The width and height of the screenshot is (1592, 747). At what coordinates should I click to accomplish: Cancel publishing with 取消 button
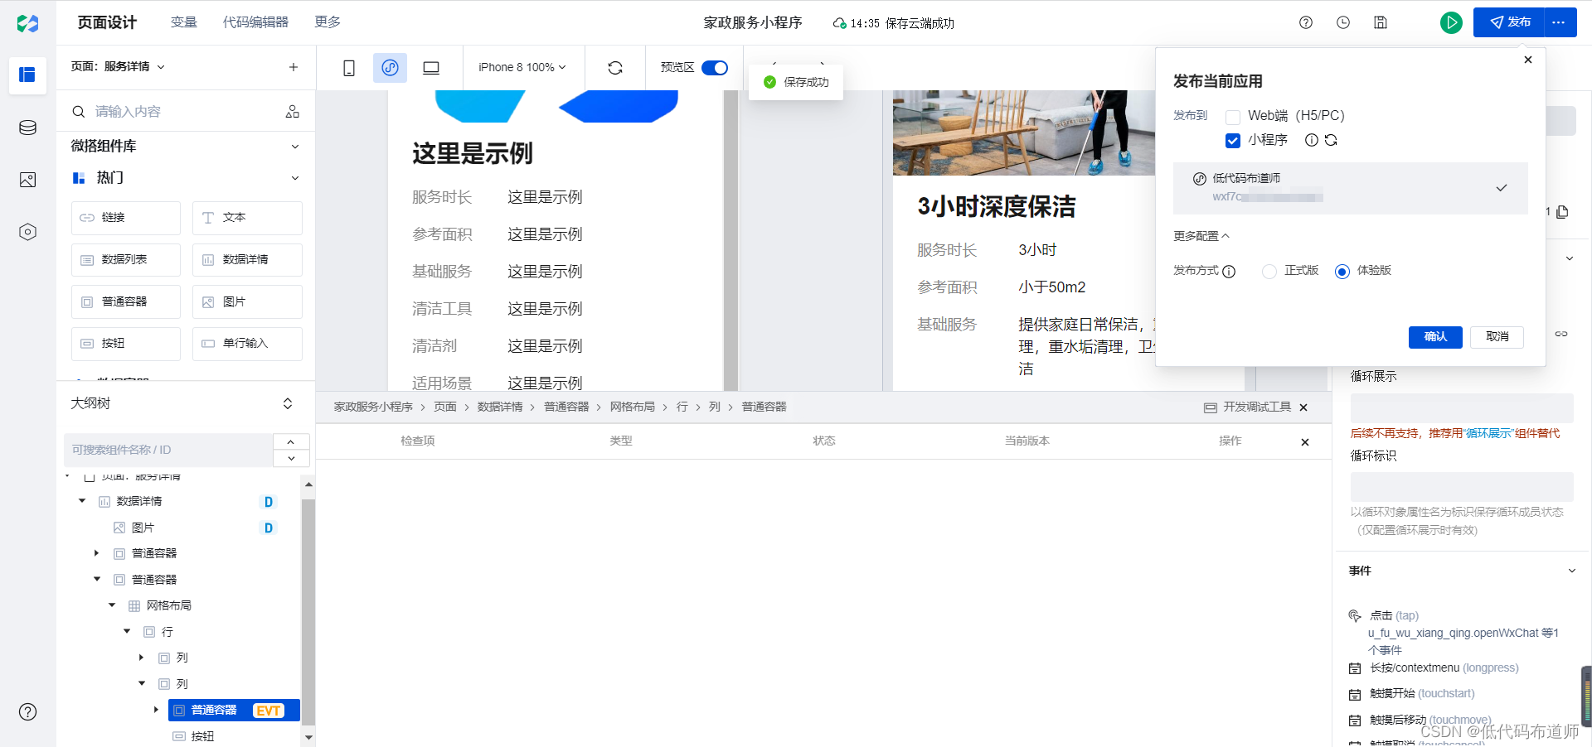pyautogui.click(x=1497, y=336)
